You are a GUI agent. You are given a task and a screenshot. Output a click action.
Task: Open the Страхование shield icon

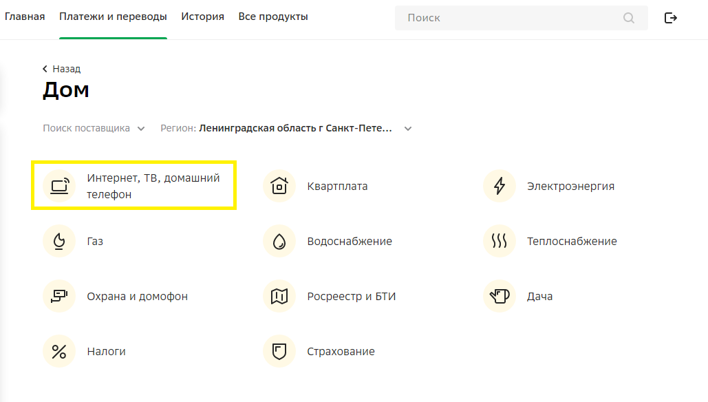[279, 351]
